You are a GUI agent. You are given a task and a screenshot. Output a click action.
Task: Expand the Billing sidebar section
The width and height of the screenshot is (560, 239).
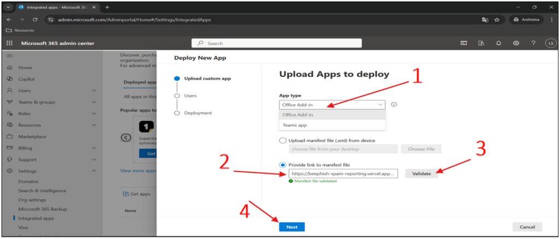pyautogui.click(x=94, y=148)
